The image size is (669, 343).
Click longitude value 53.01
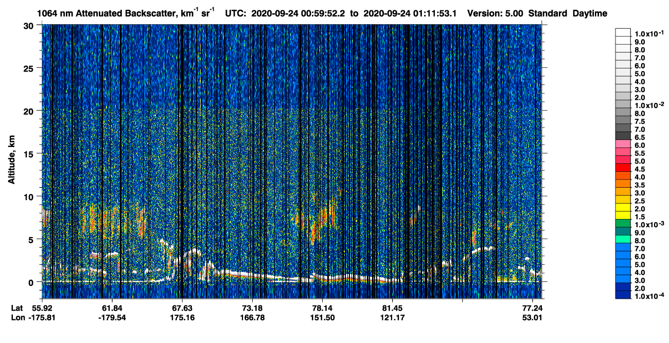click(533, 317)
